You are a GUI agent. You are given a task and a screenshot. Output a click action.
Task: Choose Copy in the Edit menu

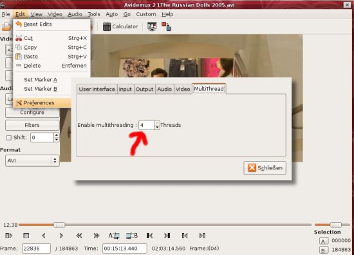(x=51, y=48)
